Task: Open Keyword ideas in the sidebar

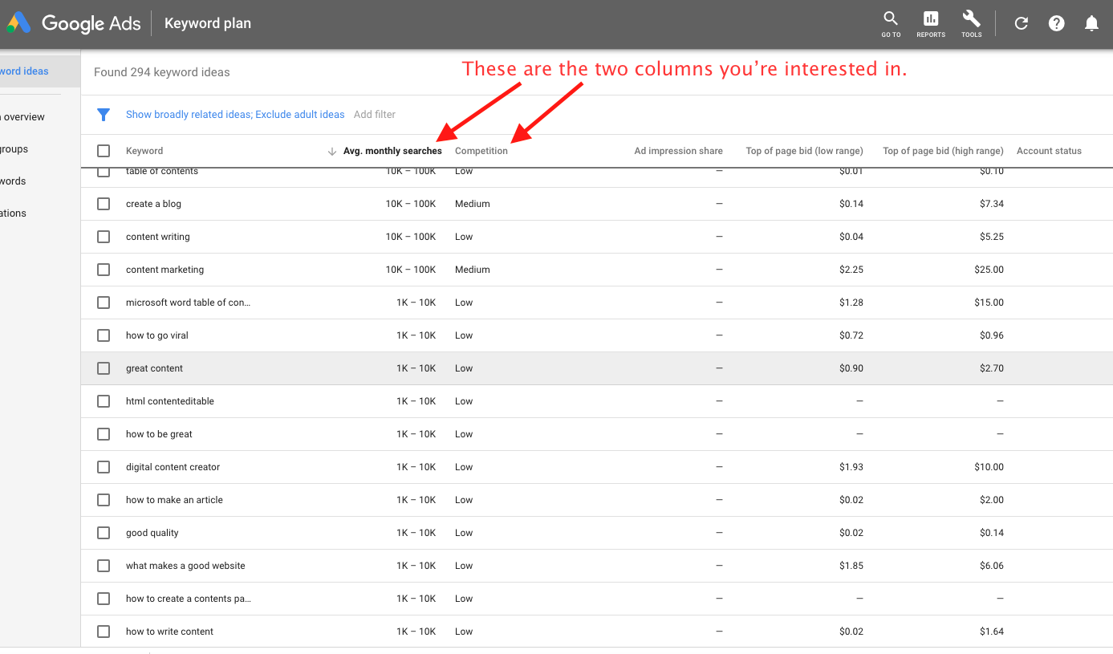Action: click(x=24, y=71)
